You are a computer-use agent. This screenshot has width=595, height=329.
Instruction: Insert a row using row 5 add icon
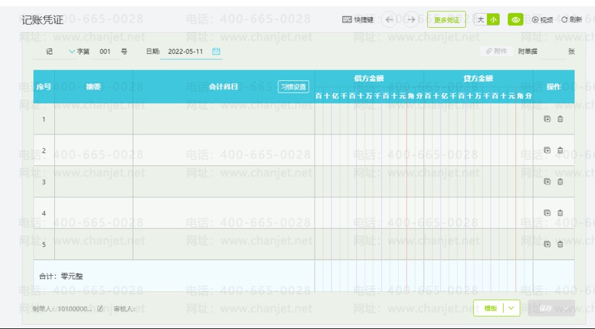click(x=547, y=244)
